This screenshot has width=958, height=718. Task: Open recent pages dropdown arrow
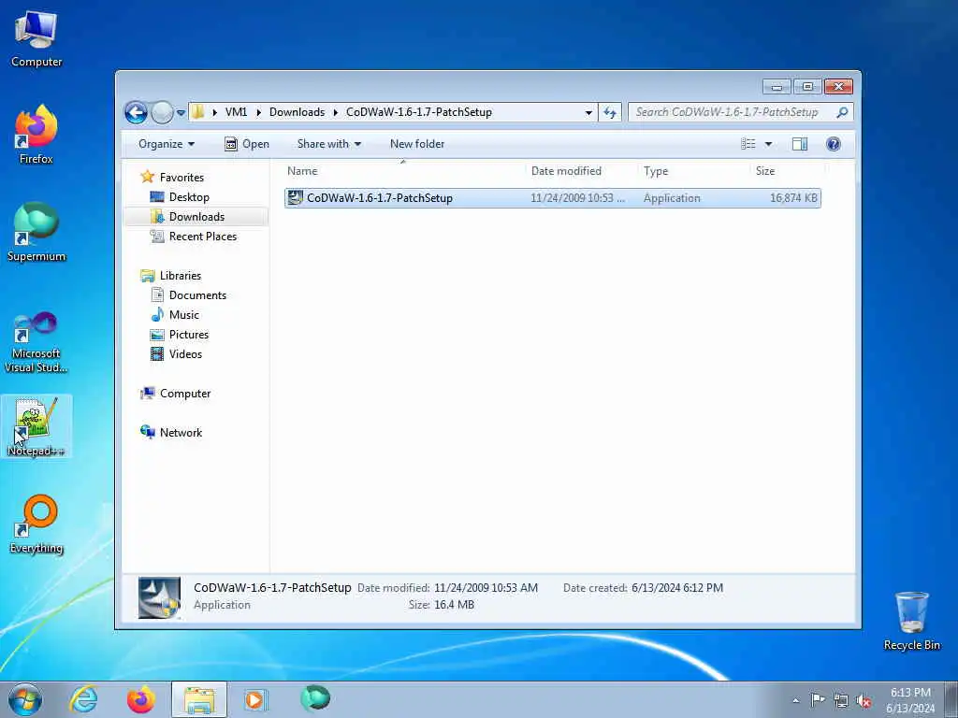tap(181, 113)
